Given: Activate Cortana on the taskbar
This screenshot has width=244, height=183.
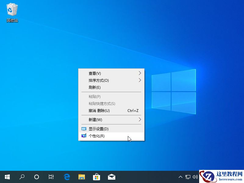Looking at the screenshot, I should tap(37, 177).
